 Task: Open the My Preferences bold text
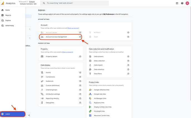(x=109, y=14)
